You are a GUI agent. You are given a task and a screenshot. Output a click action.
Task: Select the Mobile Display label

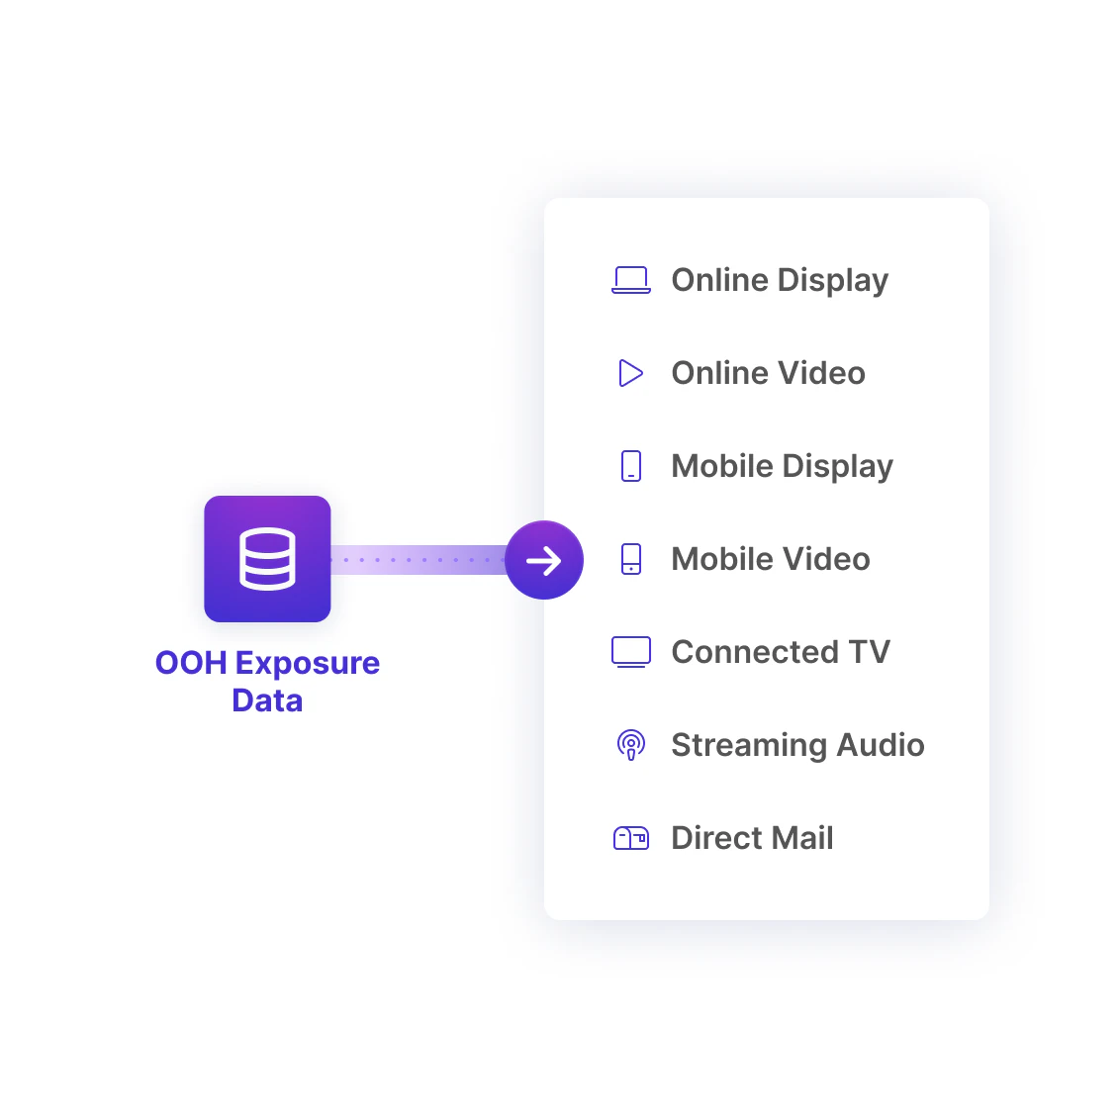[x=783, y=466]
